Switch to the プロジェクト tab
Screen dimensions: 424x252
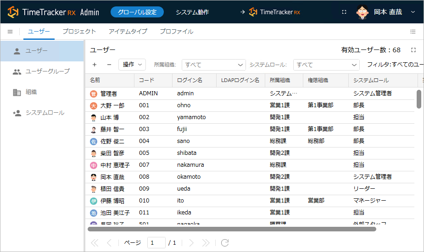[79, 32]
